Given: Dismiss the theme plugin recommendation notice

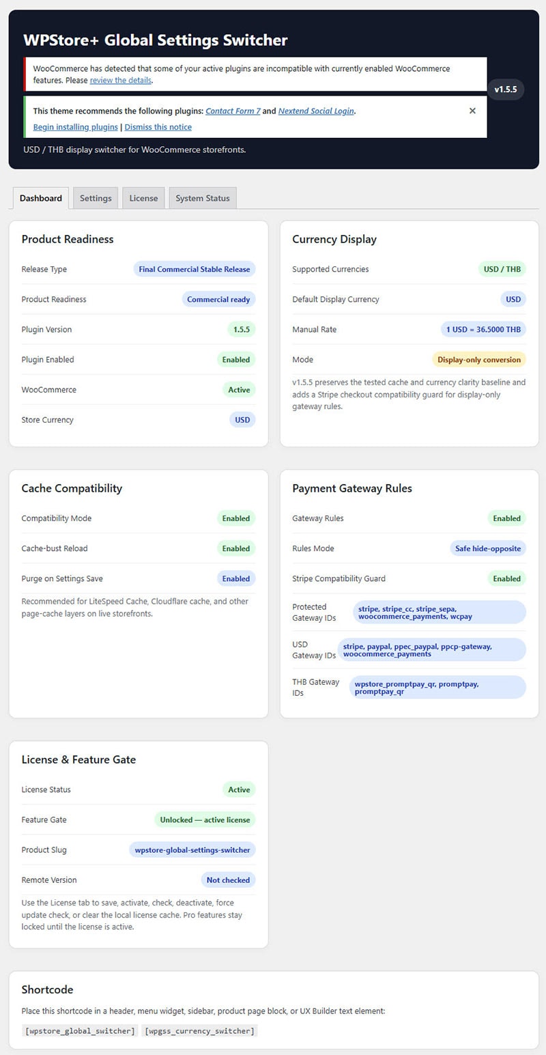Looking at the screenshot, I should tap(472, 111).
